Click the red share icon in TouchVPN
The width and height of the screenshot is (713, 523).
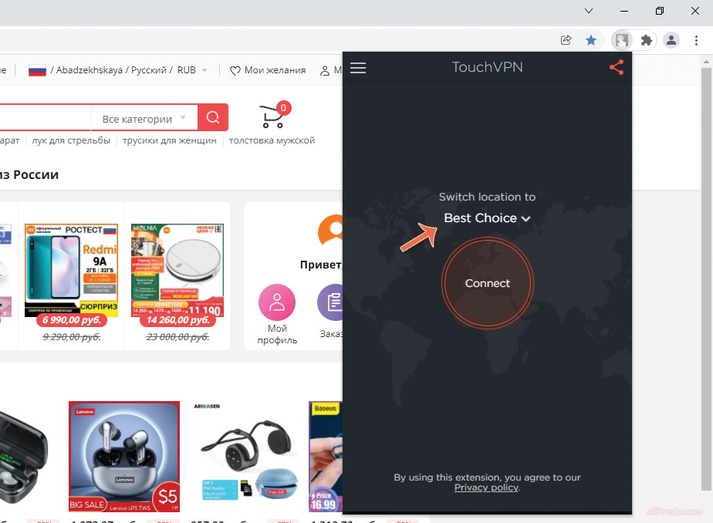[616, 68]
